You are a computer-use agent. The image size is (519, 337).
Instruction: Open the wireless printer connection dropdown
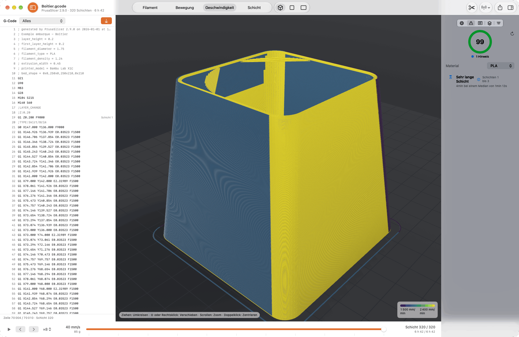click(x=486, y=8)
